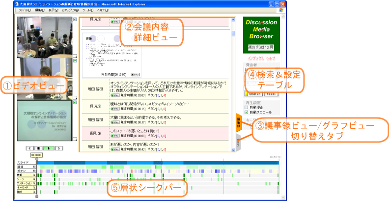The width and height of the screenshot is (389, 201).
Task: Click the blue スライド timeline bar
Action: point(158,163)
